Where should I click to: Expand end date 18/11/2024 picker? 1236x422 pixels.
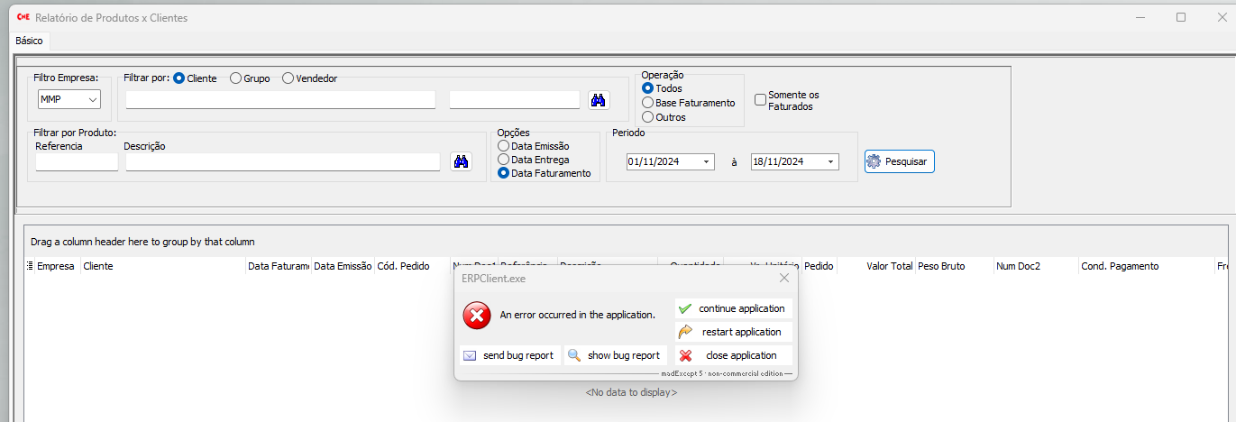tap(829, 161)
